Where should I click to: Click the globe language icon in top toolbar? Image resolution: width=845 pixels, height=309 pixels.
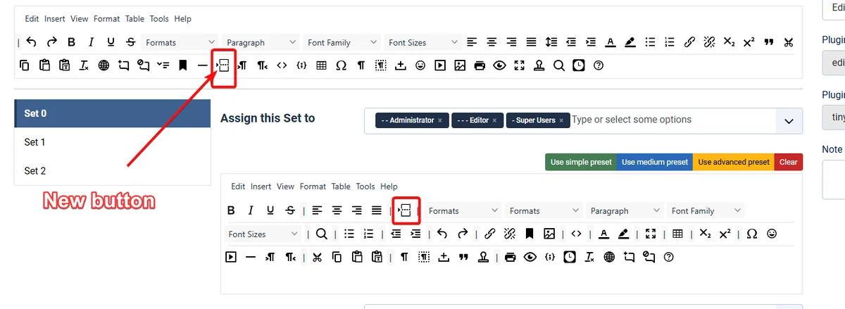pos(104,65)
